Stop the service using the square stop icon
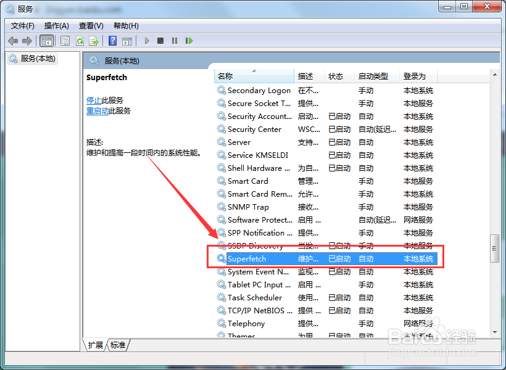 (x=160, y=41)
